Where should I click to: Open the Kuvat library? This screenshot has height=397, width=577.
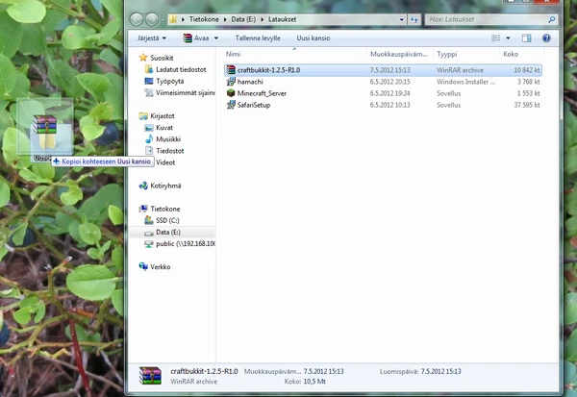pos(164,128)
